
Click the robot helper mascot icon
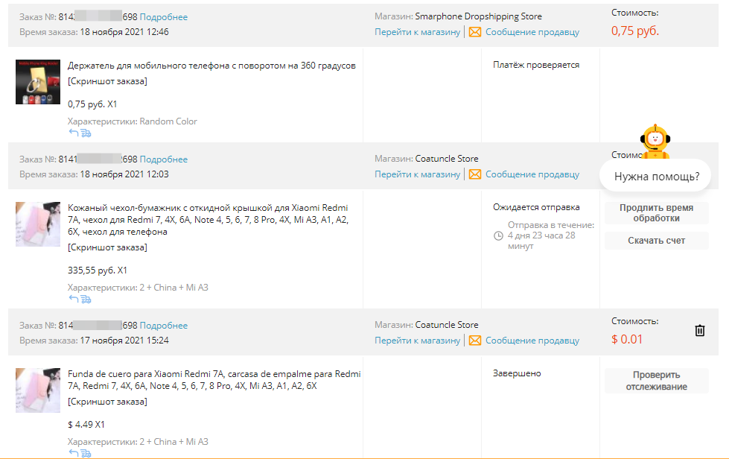point(655,142)
